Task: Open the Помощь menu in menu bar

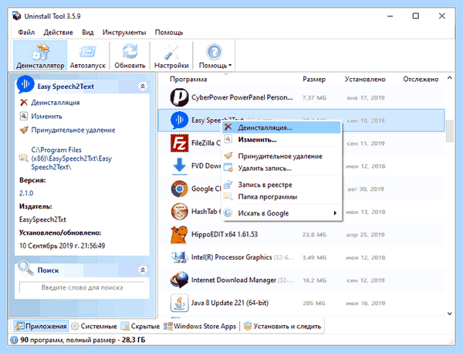Action: (x=169, y=32)
